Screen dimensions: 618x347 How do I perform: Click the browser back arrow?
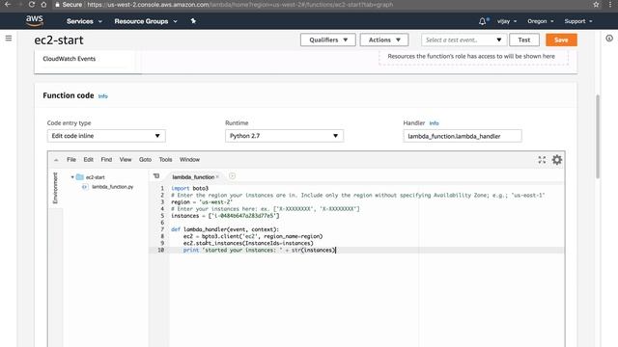coord(7,4)
